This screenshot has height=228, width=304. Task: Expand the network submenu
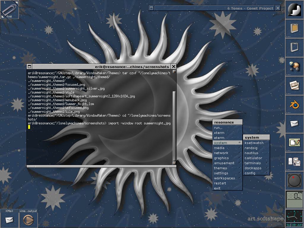(x=228, y=153)
